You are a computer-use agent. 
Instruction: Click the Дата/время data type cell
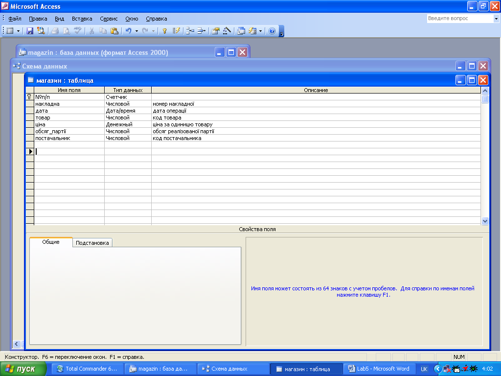(128, 111)
